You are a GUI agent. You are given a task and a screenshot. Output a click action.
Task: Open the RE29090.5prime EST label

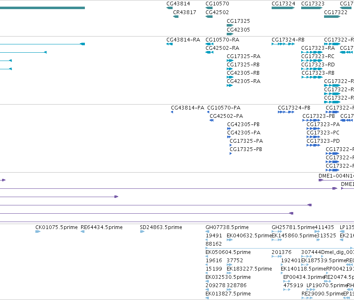322,294
